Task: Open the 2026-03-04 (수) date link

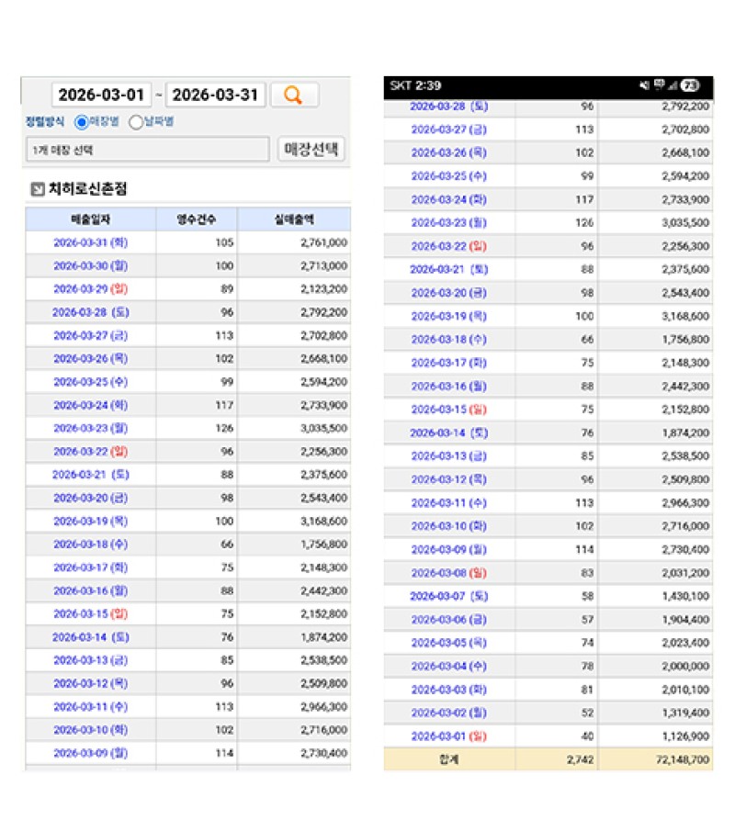Action: (449, 667)
